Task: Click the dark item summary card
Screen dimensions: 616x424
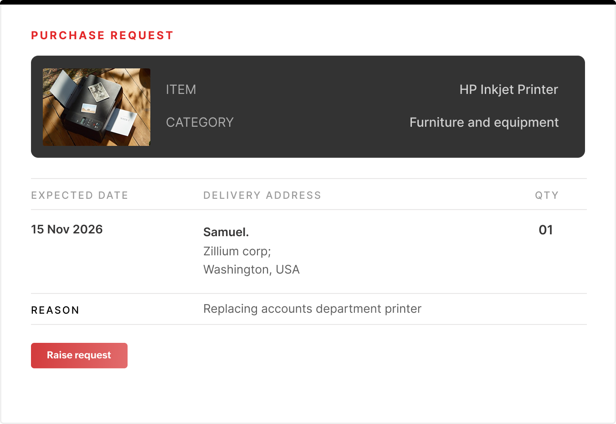Action: (x=308, y=106)
